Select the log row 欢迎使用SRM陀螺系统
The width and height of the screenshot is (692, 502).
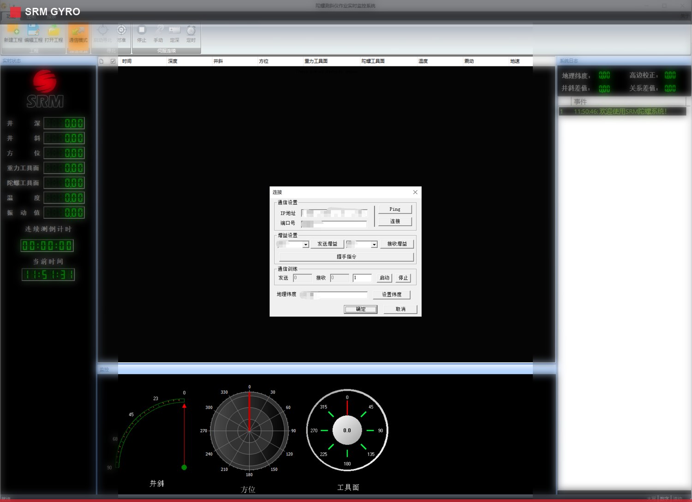[x=622, y=111]
